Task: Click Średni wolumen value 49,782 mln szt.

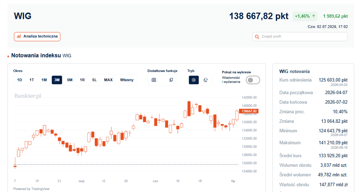Action: click(x=333, y=175)
